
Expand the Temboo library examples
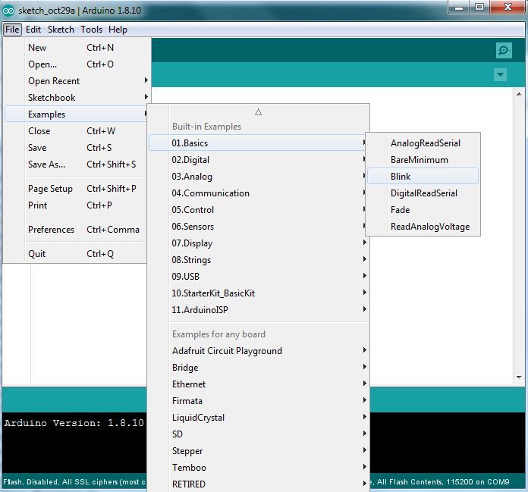(x=258, y=468)
